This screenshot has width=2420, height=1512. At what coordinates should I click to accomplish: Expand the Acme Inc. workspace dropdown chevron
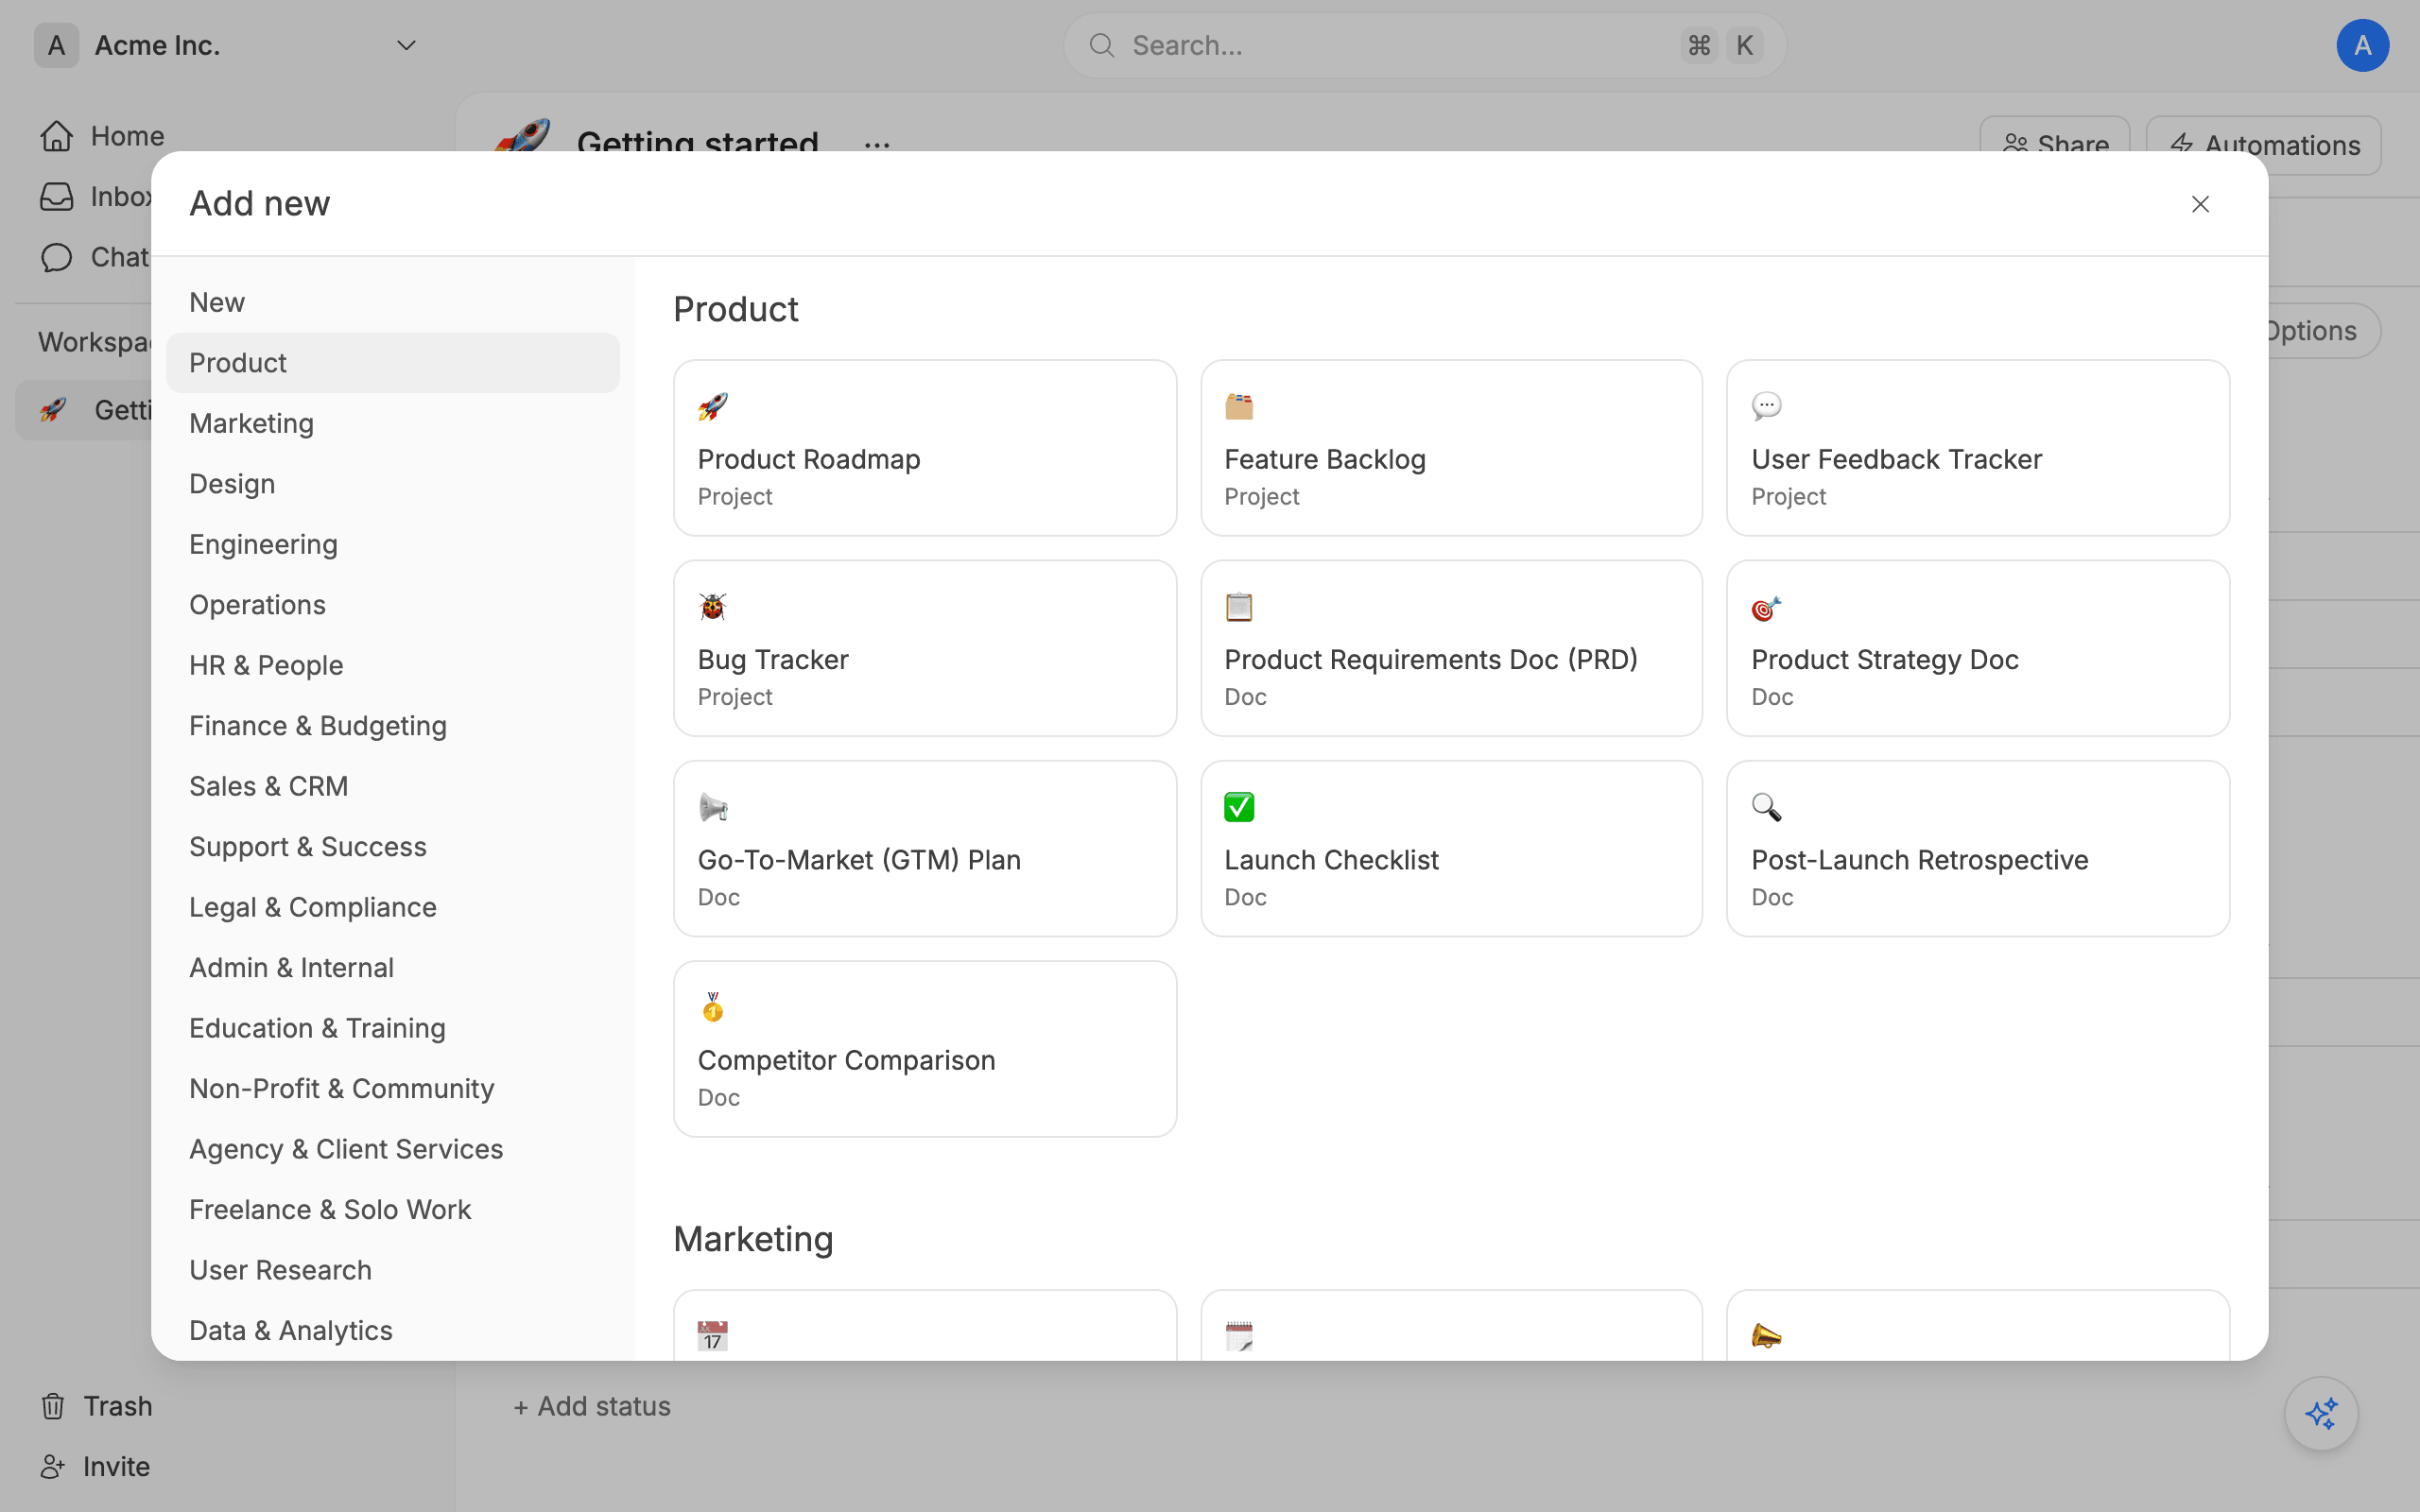tap(406, 45)
